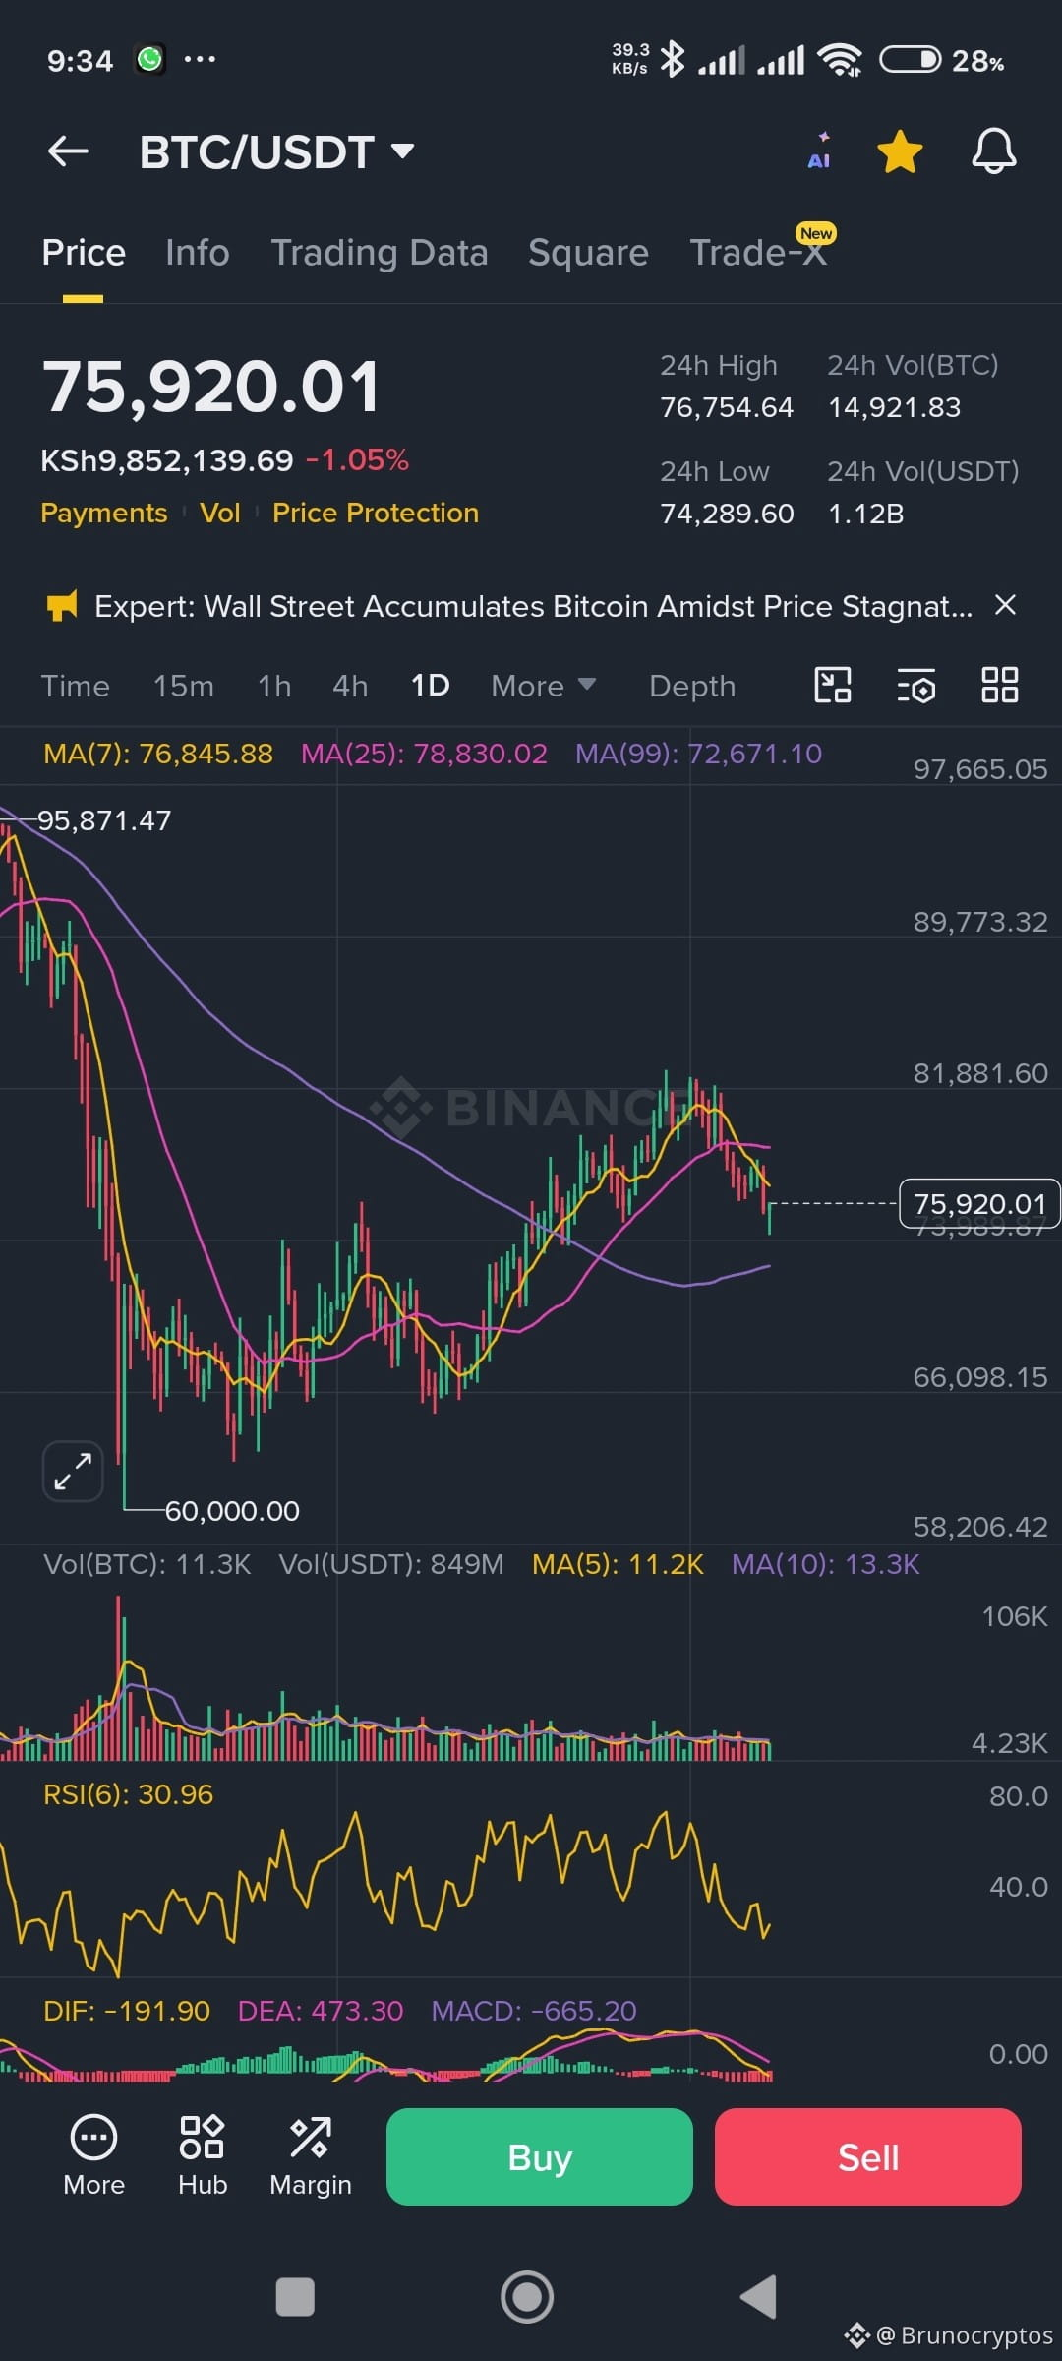Tap the 24h Low value 74,289.60

727,514
